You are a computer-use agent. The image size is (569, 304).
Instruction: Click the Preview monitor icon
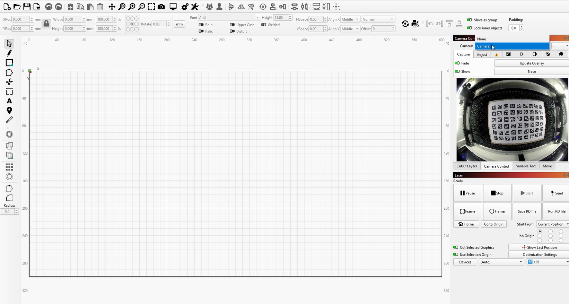[x=173, y=7]
